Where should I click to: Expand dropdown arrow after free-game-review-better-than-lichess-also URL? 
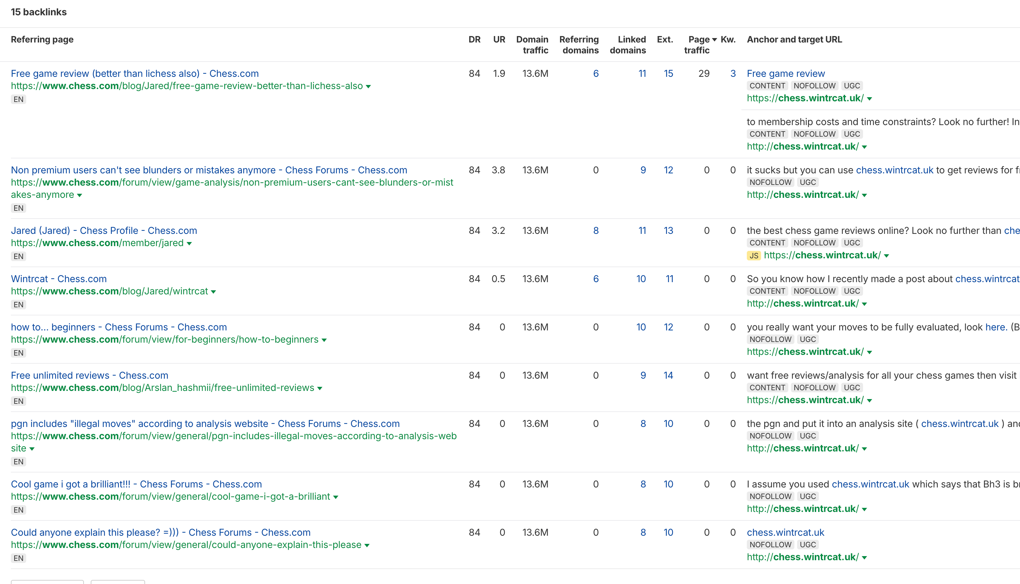coord(368,87)
